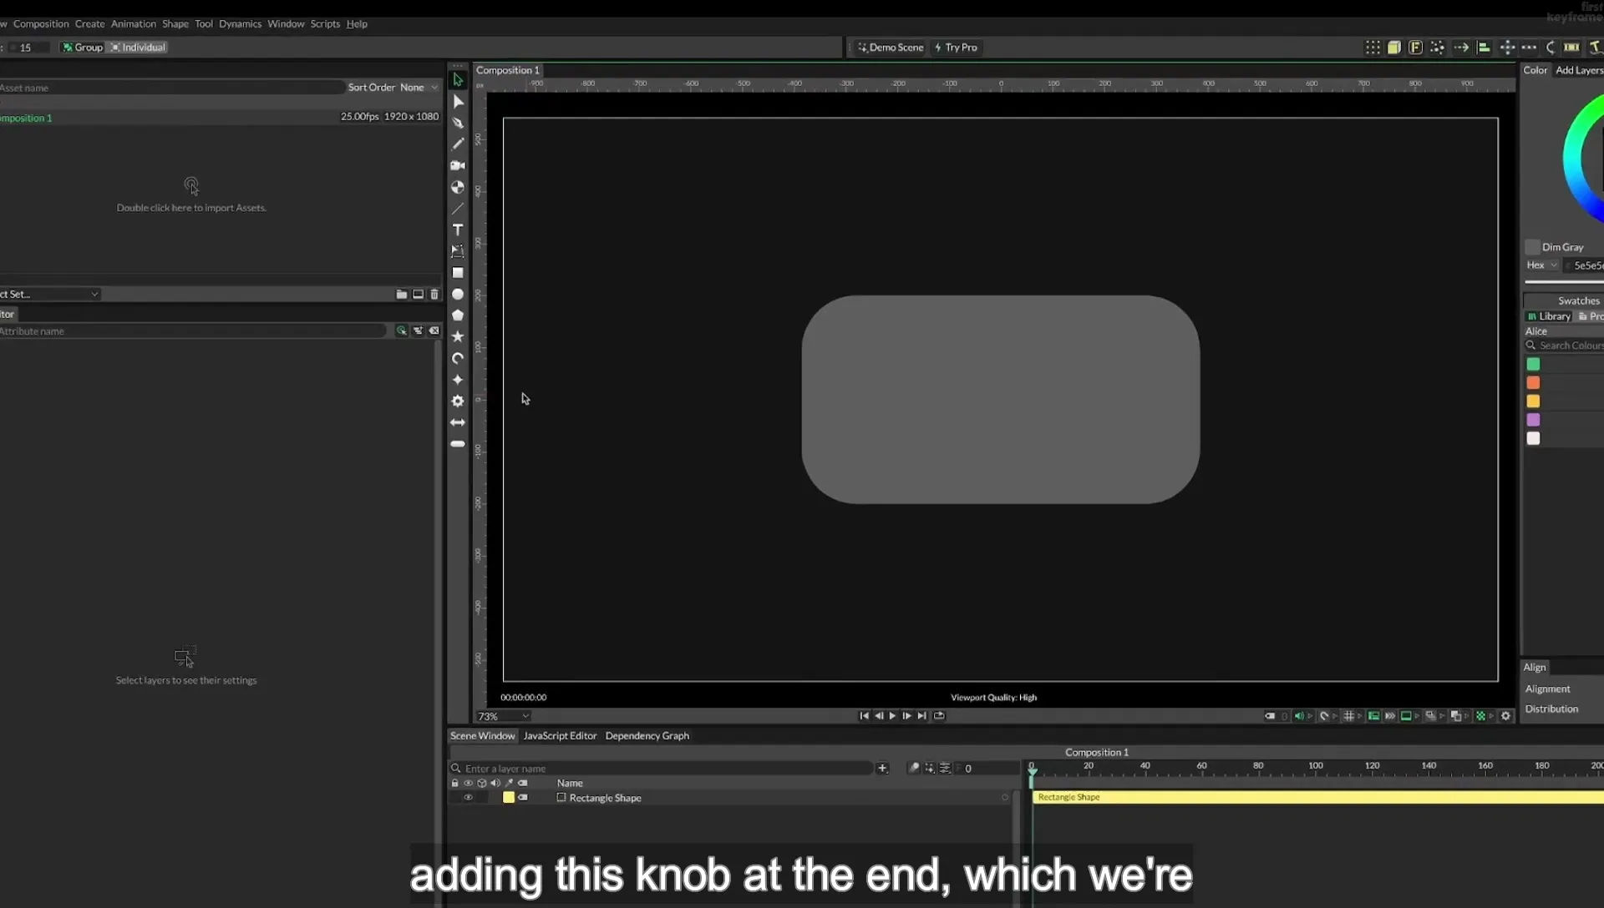Screen dimensions: 1604x908
Task: Click the Play button in viewport controls
Action: [892, 716]
